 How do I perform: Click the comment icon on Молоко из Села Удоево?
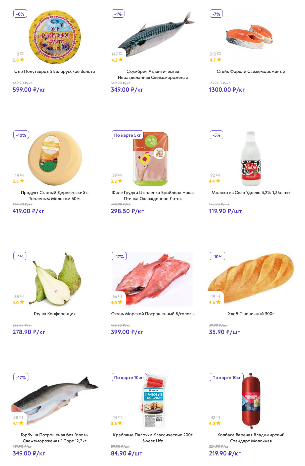218,175
